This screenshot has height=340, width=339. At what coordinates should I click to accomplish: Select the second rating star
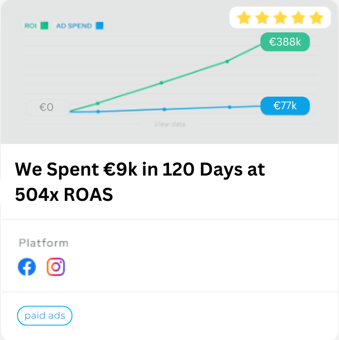coord(262,18)
